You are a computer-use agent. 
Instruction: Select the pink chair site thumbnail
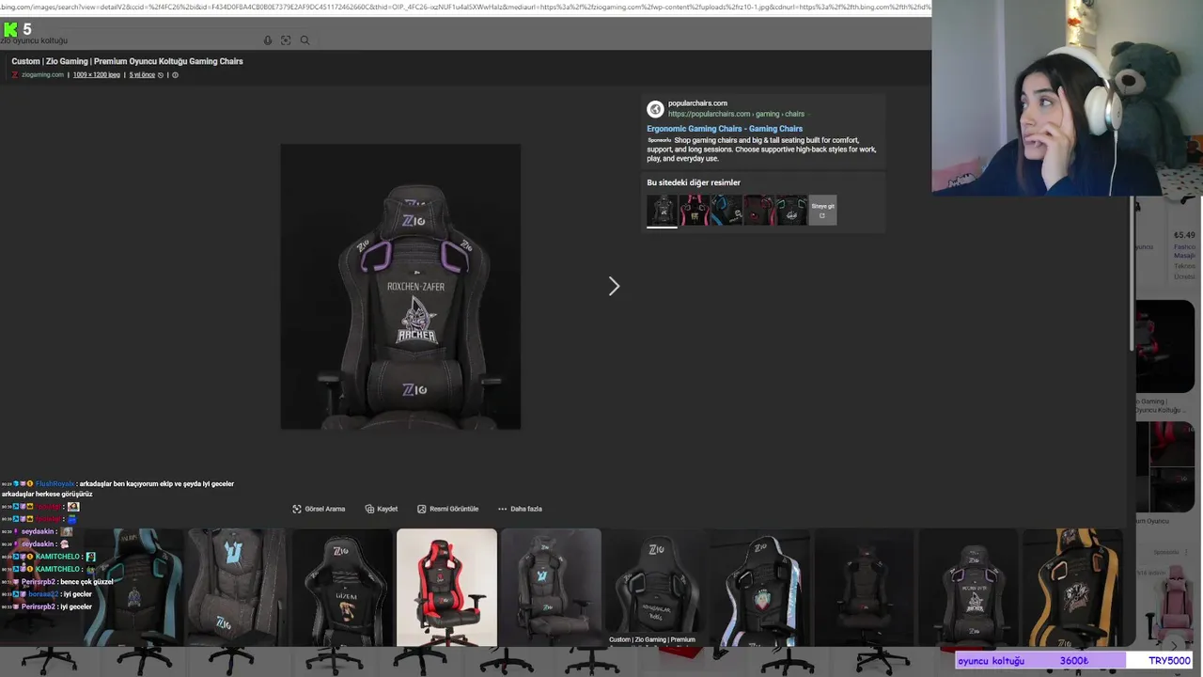pos(695,211)
